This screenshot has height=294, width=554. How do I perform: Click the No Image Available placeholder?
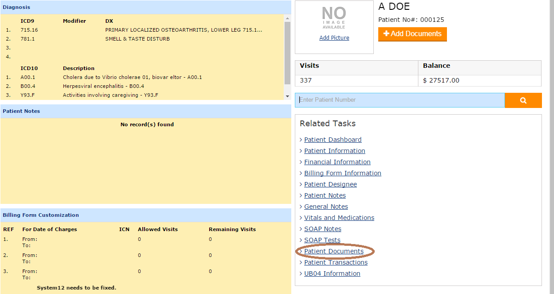(334, 18)
